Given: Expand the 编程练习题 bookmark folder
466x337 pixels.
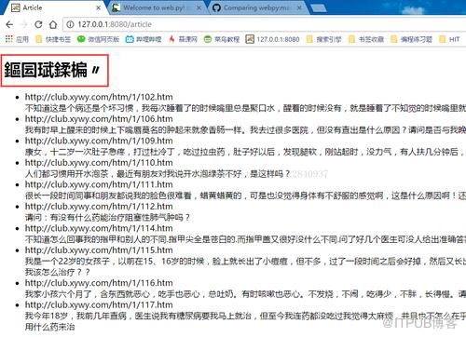Looking at the screenshot, I should coord(412,39).
